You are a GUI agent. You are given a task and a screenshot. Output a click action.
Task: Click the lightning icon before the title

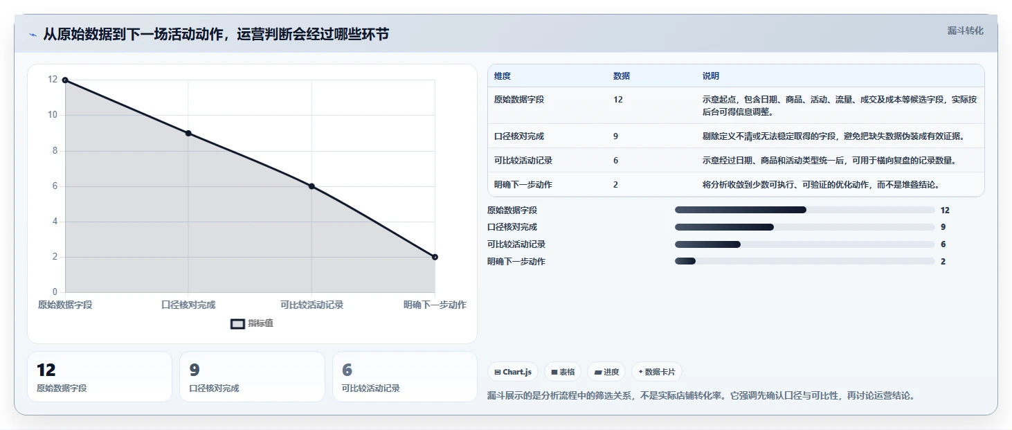point(33,35)
